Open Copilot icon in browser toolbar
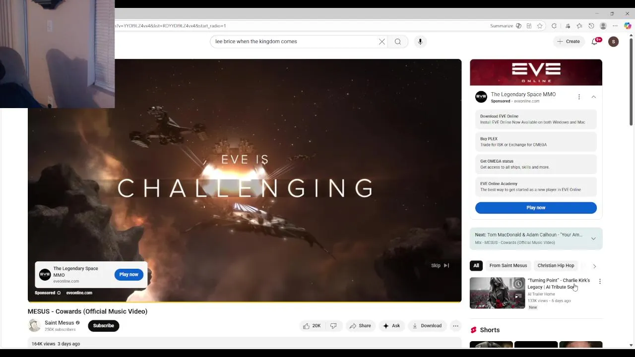This screenshot has width=635, height=357. [628, 26]
